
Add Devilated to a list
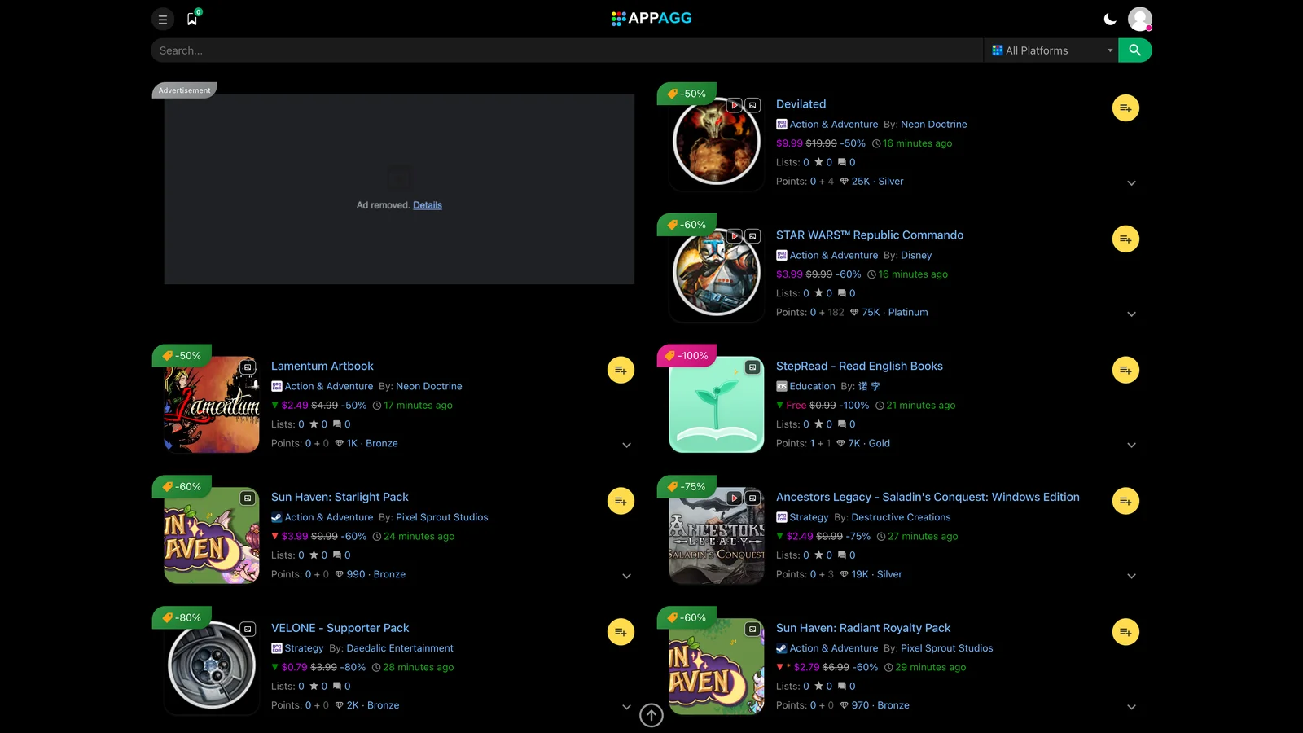(1125, 108)
